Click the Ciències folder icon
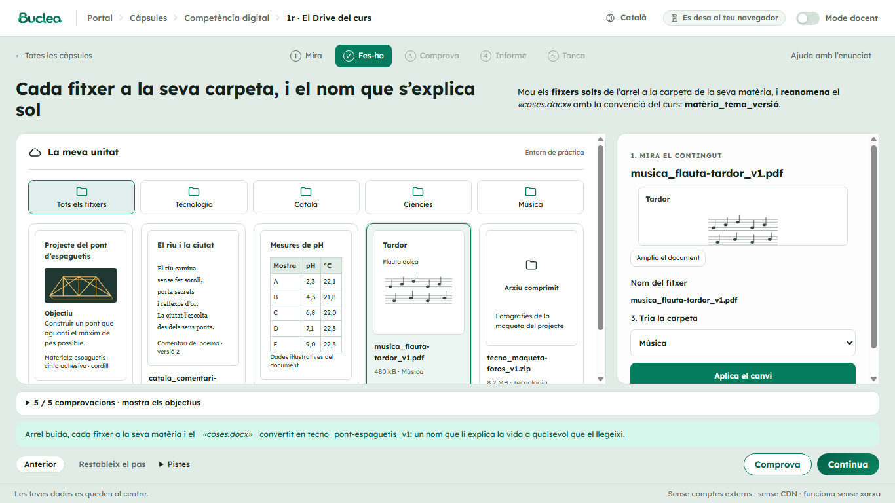Screen dimensions: 895x503 coord(418,191)
